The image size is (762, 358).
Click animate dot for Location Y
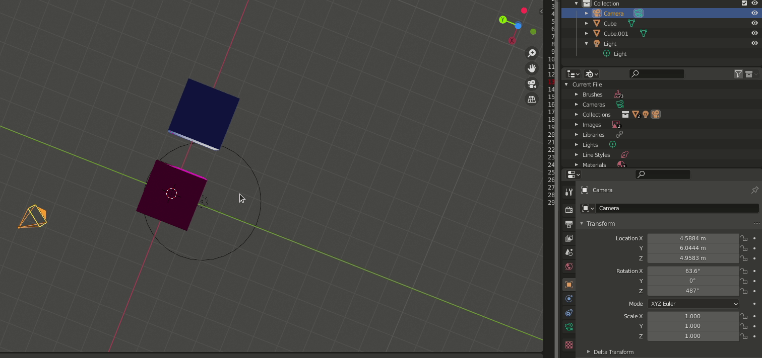tap(754, 248)
